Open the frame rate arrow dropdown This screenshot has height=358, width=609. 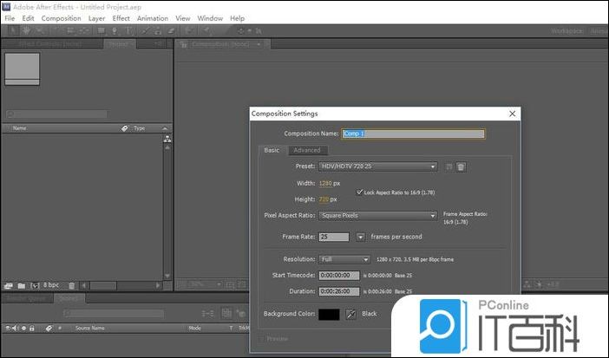(362, 237)
